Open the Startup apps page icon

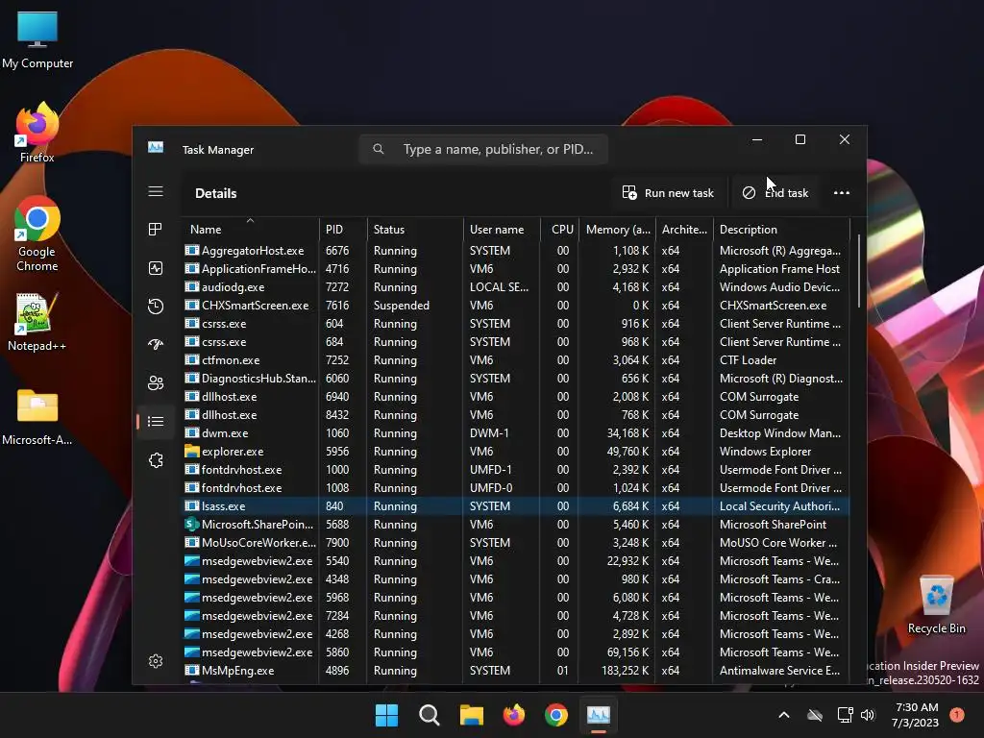[x=156, y=344]
